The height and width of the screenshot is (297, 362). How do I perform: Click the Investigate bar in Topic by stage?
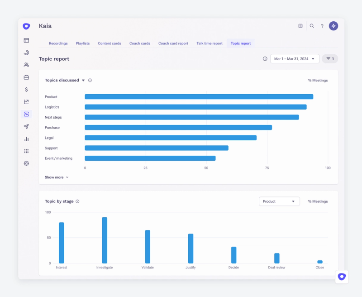pyautogui.click(x=105, y=240)
